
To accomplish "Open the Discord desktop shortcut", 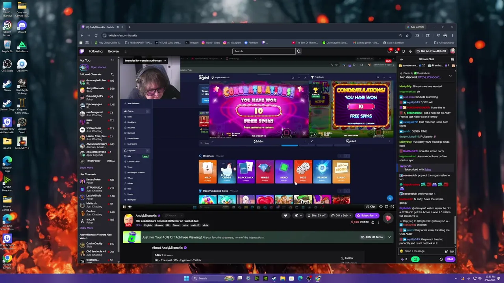I will (22, 27).
